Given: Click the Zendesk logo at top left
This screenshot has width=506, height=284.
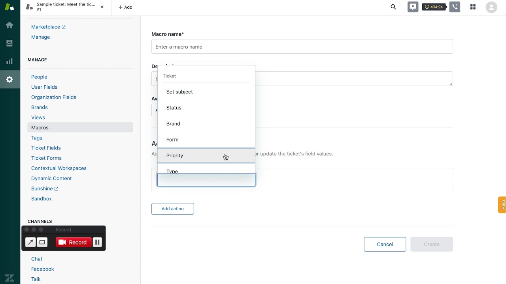Looking at the screenshot, I should (9, 7).
